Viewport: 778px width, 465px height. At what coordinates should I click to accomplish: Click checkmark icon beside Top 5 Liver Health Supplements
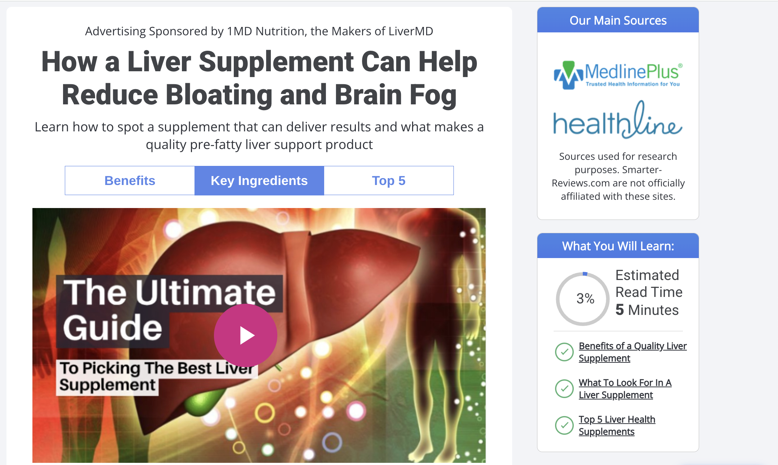pos(564,425)
